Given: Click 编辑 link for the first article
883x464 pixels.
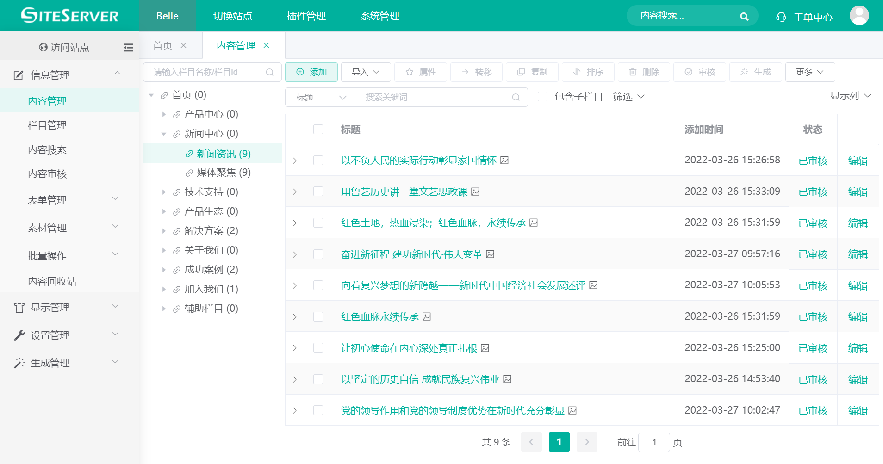Looking at the screenshot, I should (x=858, y=160).
